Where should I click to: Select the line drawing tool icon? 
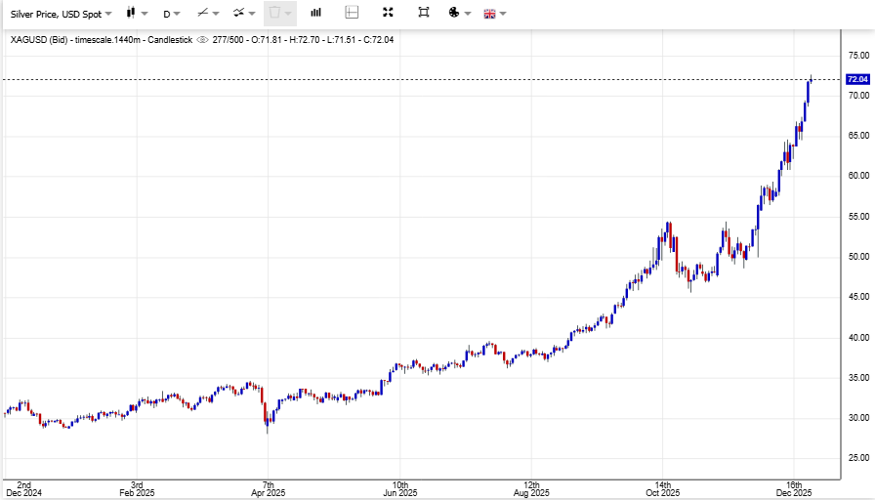point(202,13)
